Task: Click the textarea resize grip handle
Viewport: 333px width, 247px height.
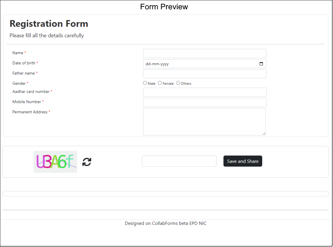Action: tap(264, 134)
